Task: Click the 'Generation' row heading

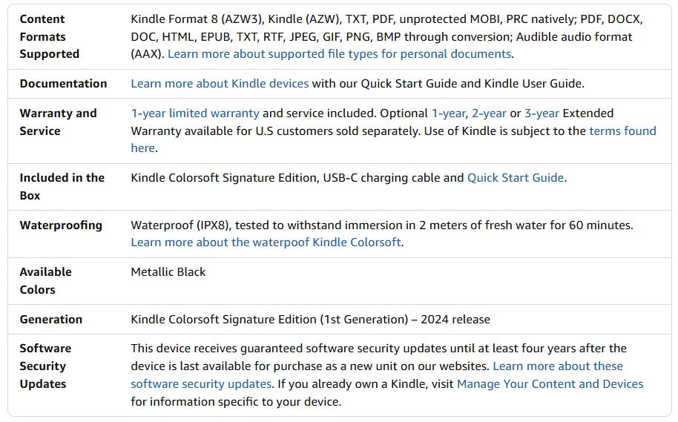Action: coord(50,320)
